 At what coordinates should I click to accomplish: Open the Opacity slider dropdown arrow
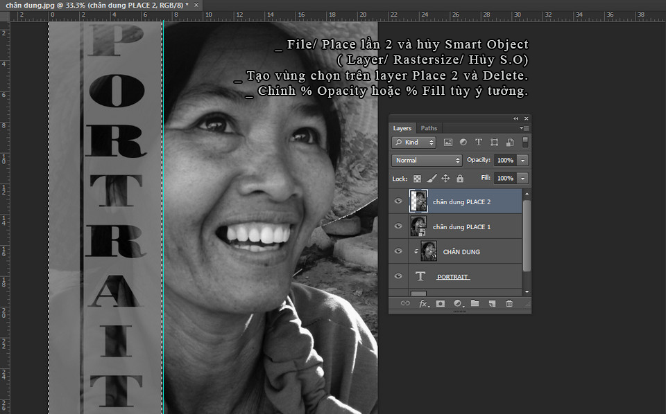pyautogui.click(x=523, y=160)
